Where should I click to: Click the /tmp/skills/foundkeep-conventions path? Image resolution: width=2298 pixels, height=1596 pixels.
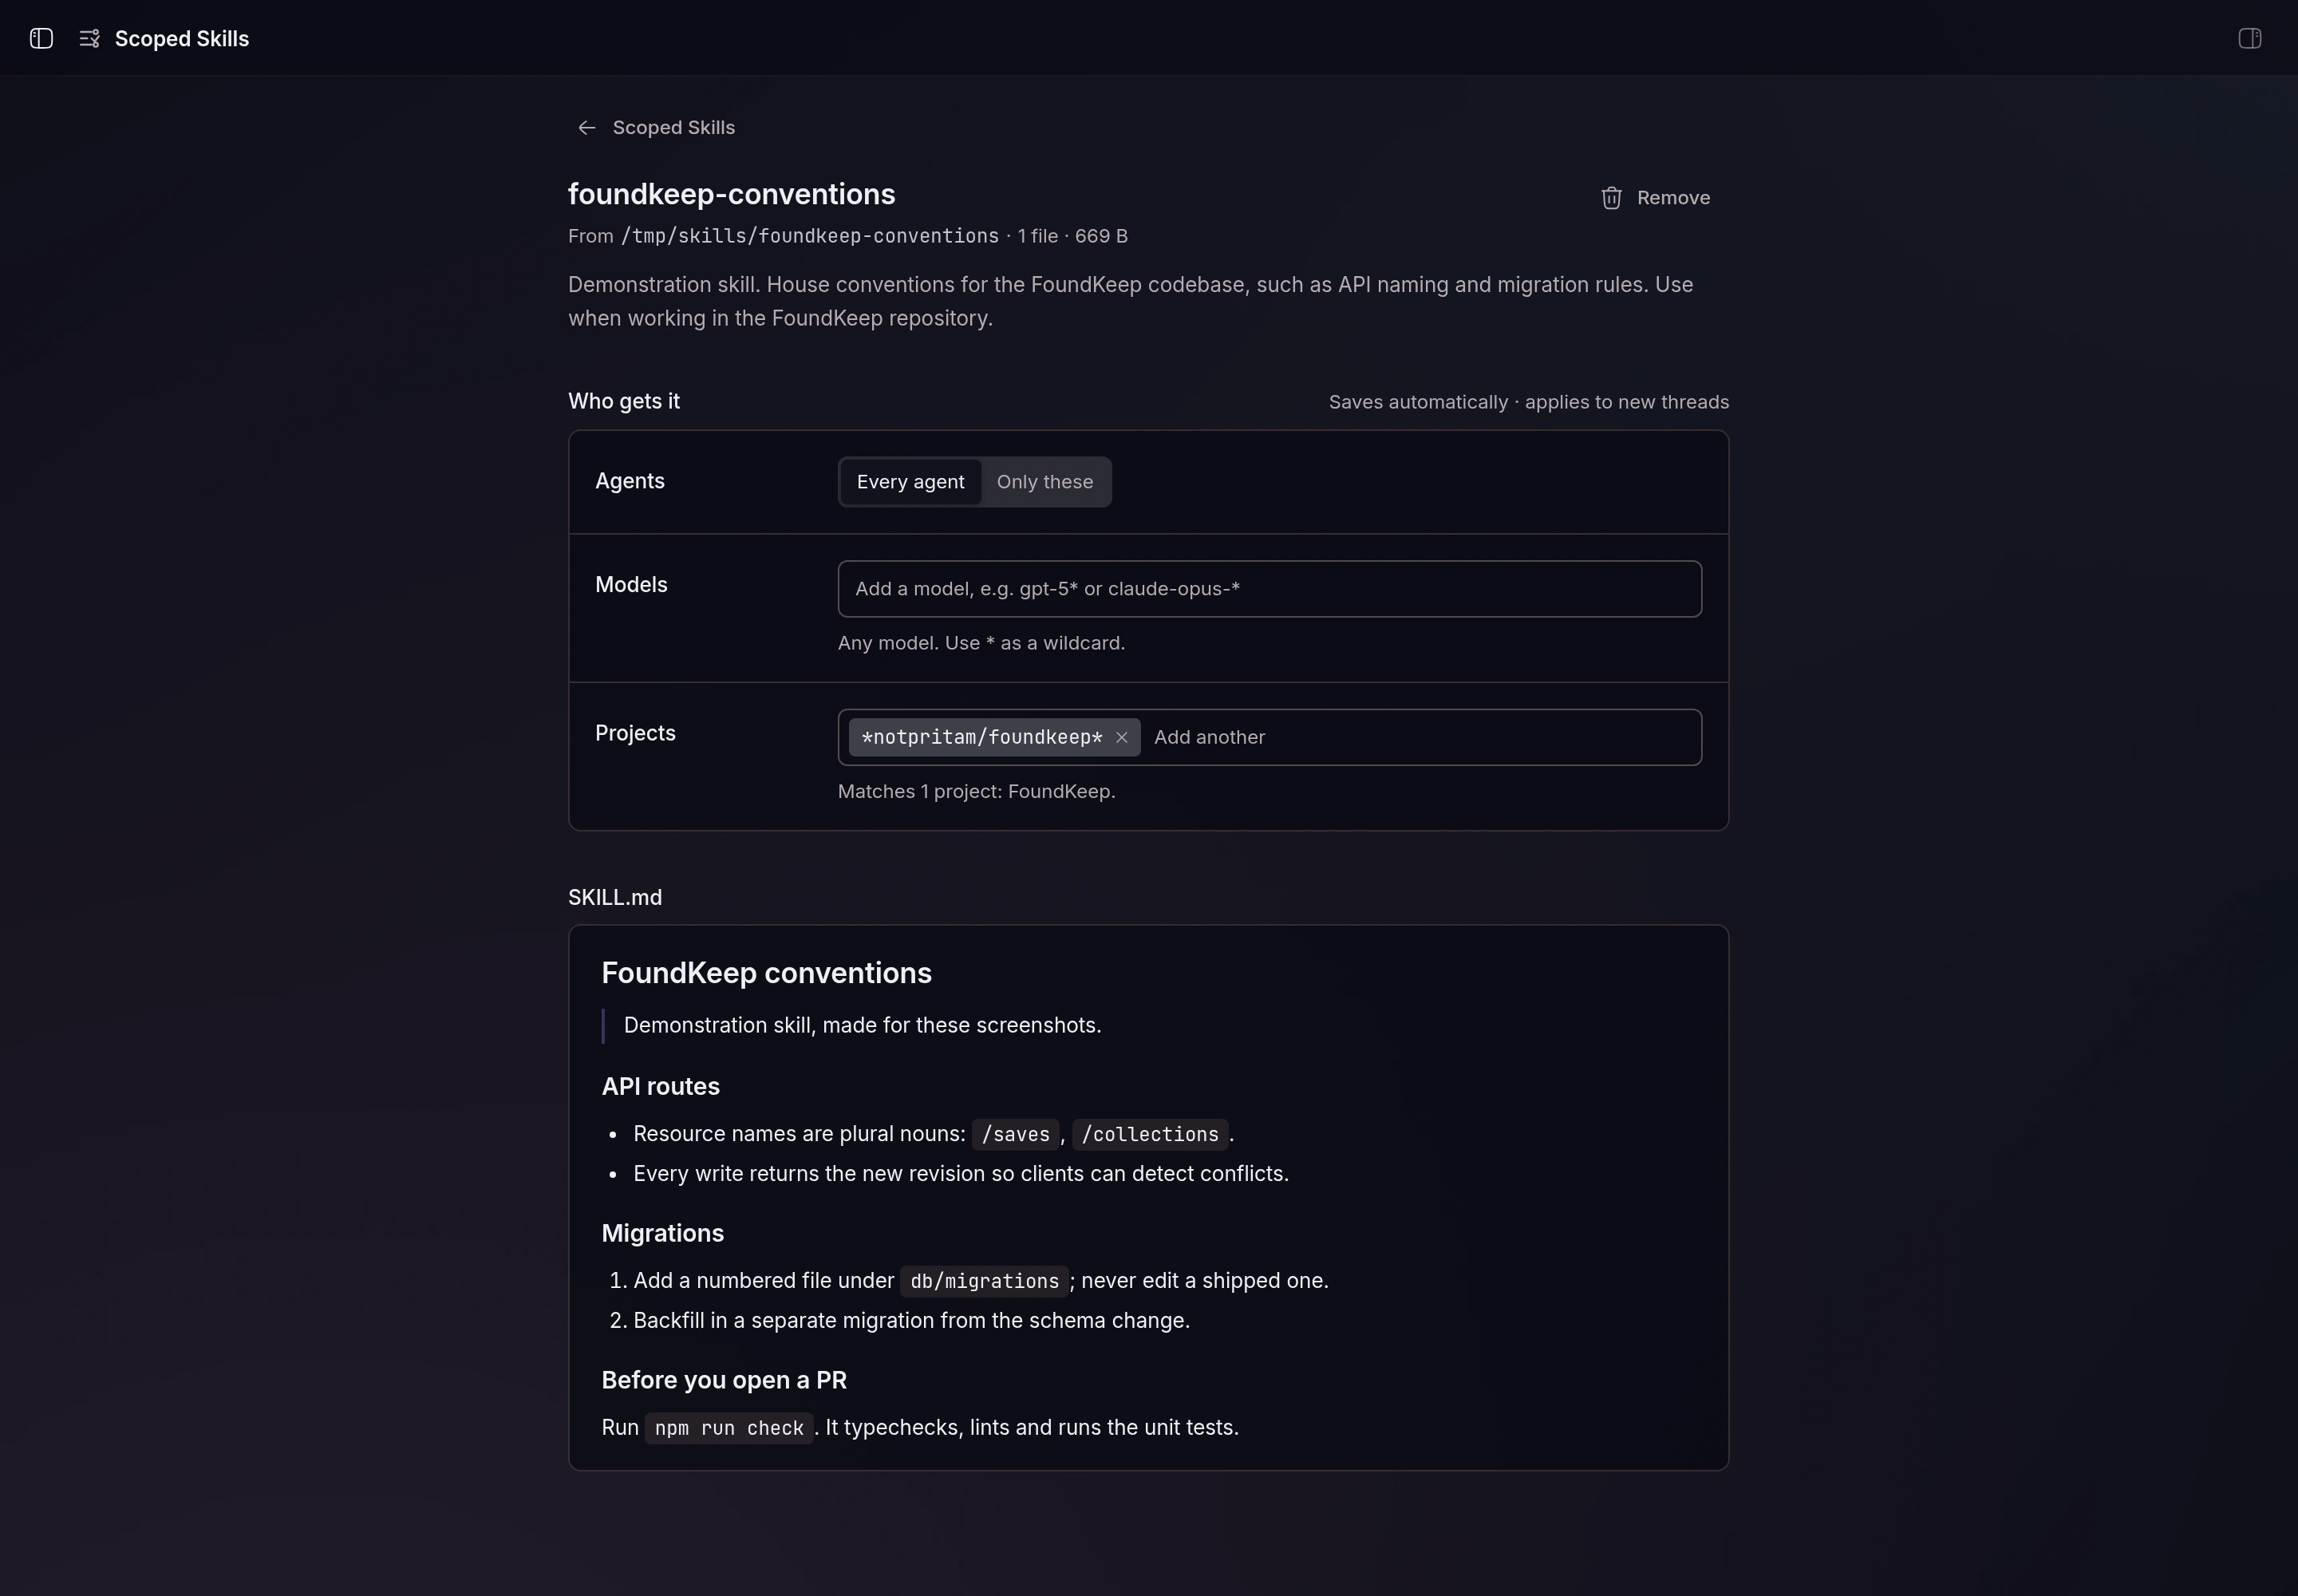809,236
